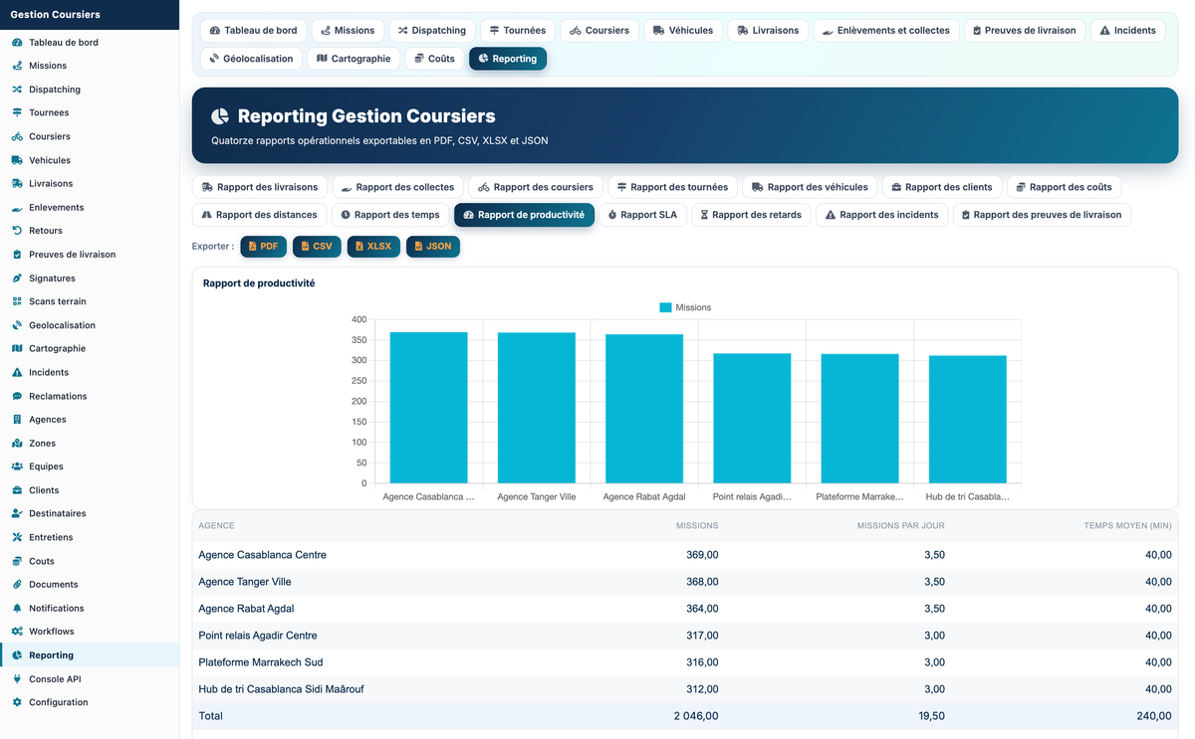Show the Rapport des retards report
The width and height of the screenshot is (1195, 739).
752,215
